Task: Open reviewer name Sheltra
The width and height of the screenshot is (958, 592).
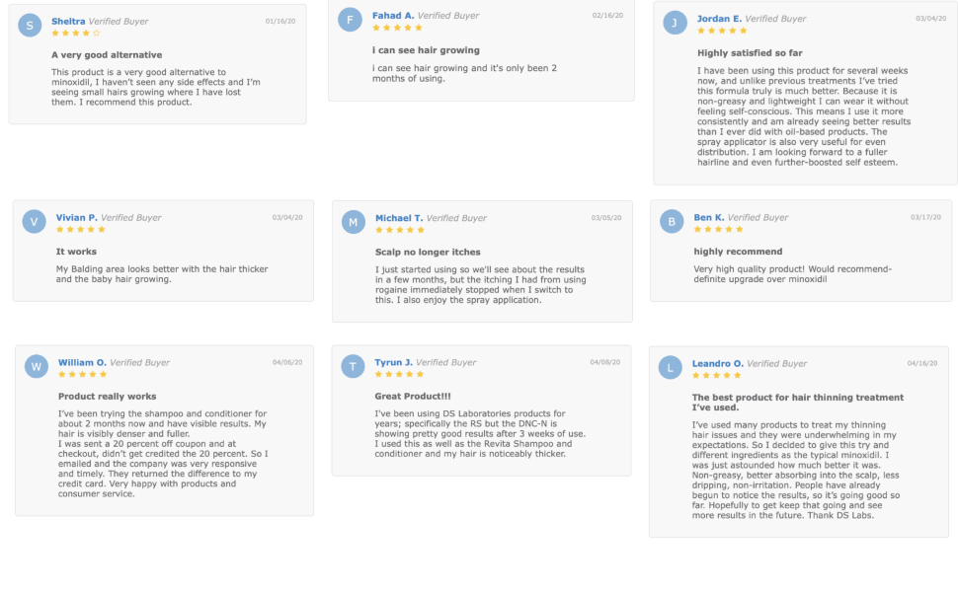Action: point(68,21)
